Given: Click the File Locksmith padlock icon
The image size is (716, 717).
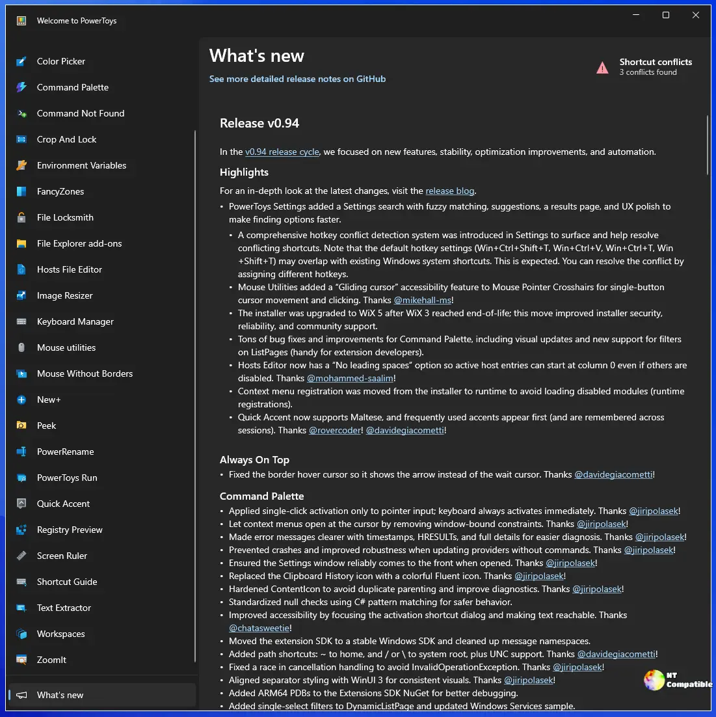Looking at the screenshot, I should 21,217.
